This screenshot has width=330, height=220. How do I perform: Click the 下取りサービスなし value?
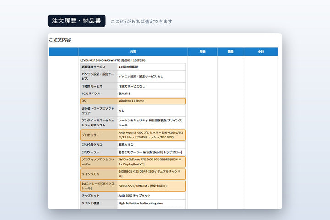[x=132, y=86]
